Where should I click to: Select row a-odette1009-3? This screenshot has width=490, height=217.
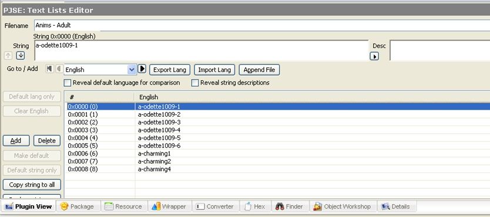coord(278,122)
